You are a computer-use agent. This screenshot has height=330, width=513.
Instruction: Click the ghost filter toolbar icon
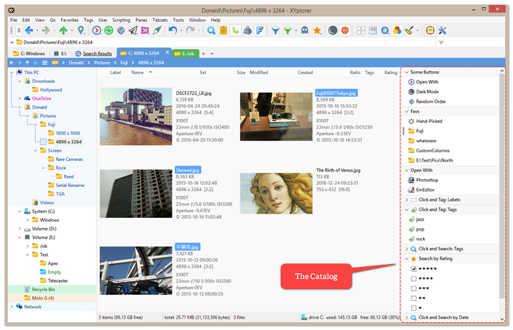point(304,30)
